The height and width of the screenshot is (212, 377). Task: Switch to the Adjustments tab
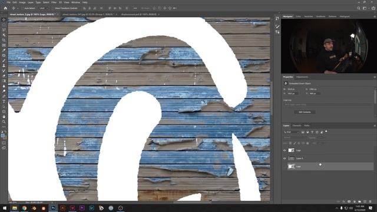[302, 77]
